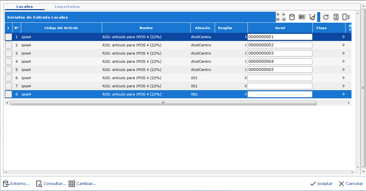This screenshot has width=366, height=191.
Task: Click the barcode icon in toolbar
Action: pyautogui.click(x=302, y=17)
